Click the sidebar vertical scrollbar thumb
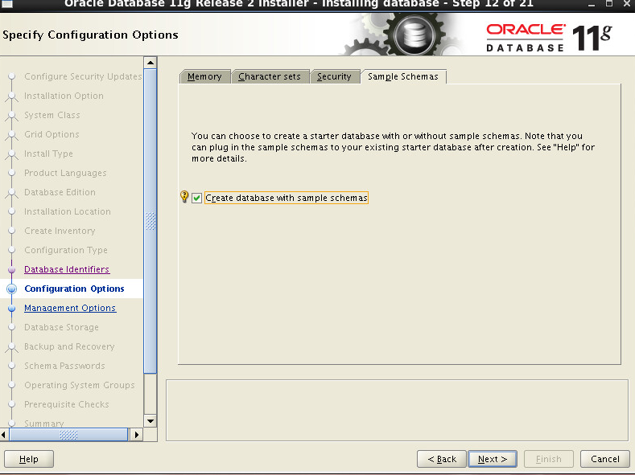The width and height of the screenshot is (635, 475). pos(151,221)
